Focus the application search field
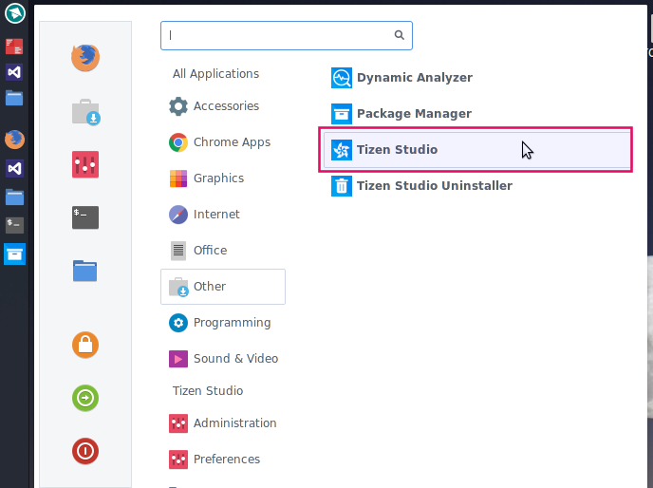Viewport: 653px width, 488px height. point(287,35)
